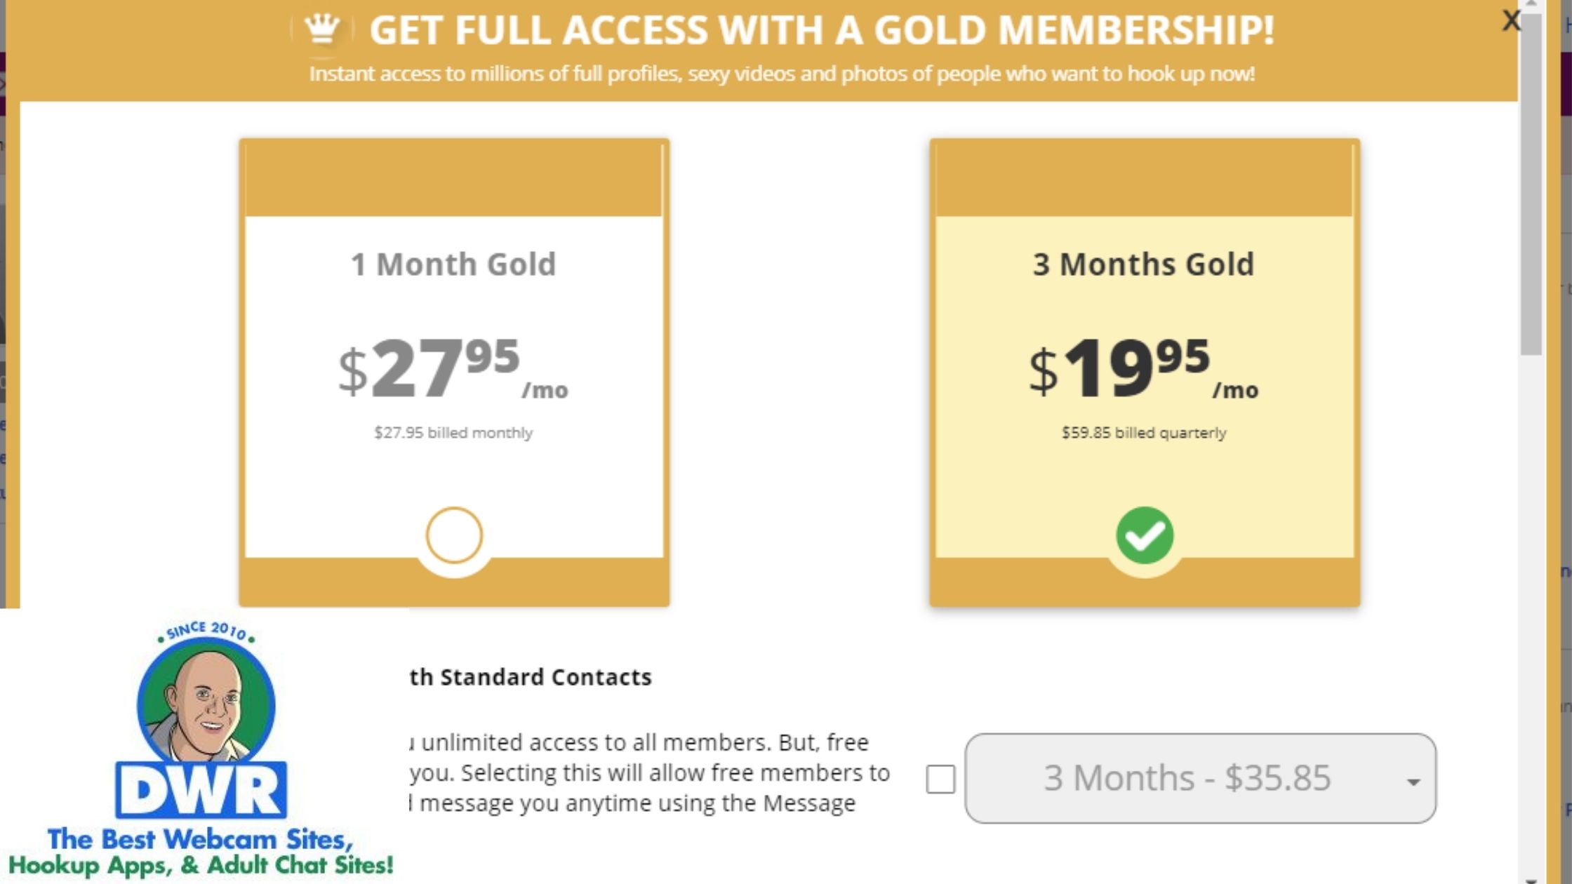The width and height of the screenshot is (1572, 884).
Task: Click the blue DWR logo lettering
Action: coord(201,791)
